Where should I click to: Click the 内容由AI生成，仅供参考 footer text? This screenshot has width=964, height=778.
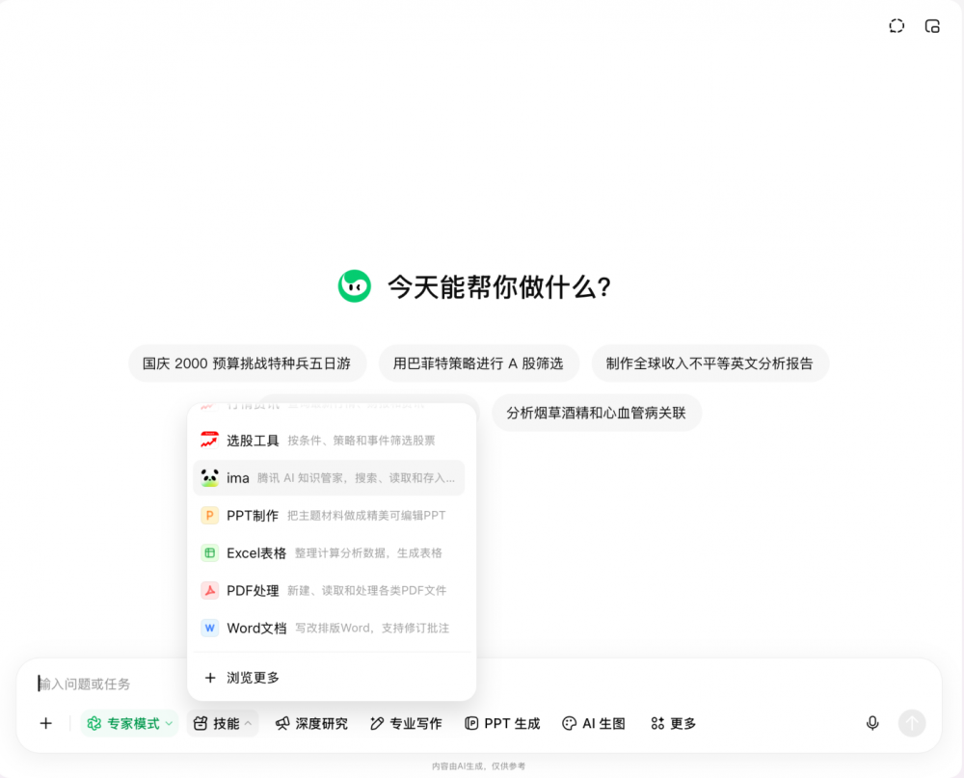pos(478,766)
